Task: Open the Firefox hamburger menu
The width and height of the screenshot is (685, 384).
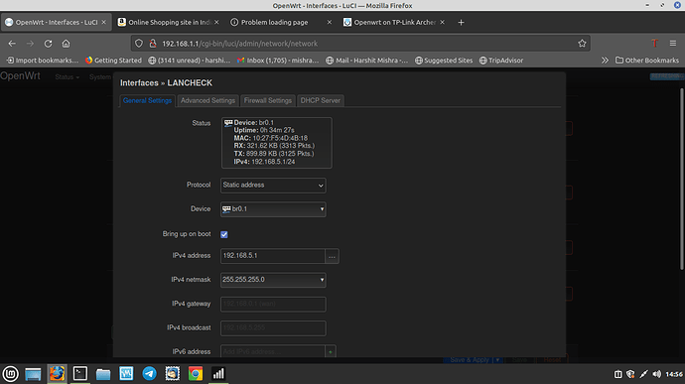Action: (x=673, y=44)
